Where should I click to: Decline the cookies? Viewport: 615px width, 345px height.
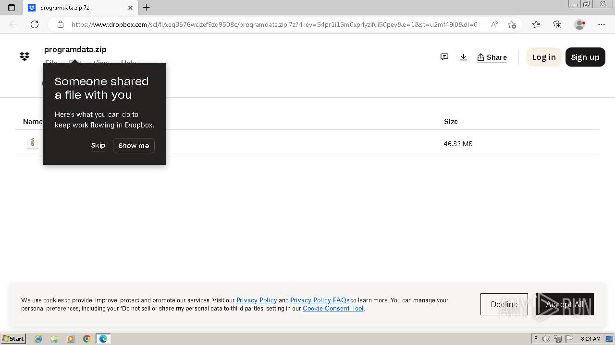point(504,304)
